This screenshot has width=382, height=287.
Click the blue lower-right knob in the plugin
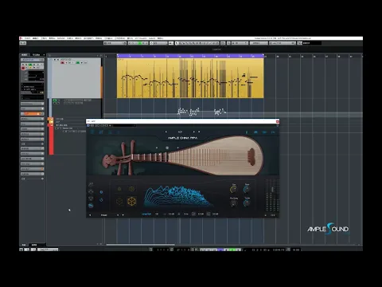tap(247, 203)
